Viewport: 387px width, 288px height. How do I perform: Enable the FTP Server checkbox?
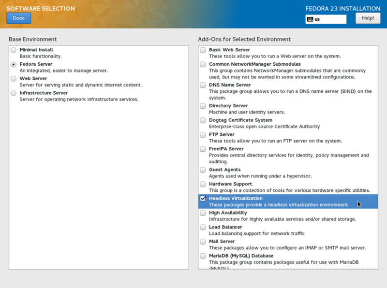coord(203,135)
